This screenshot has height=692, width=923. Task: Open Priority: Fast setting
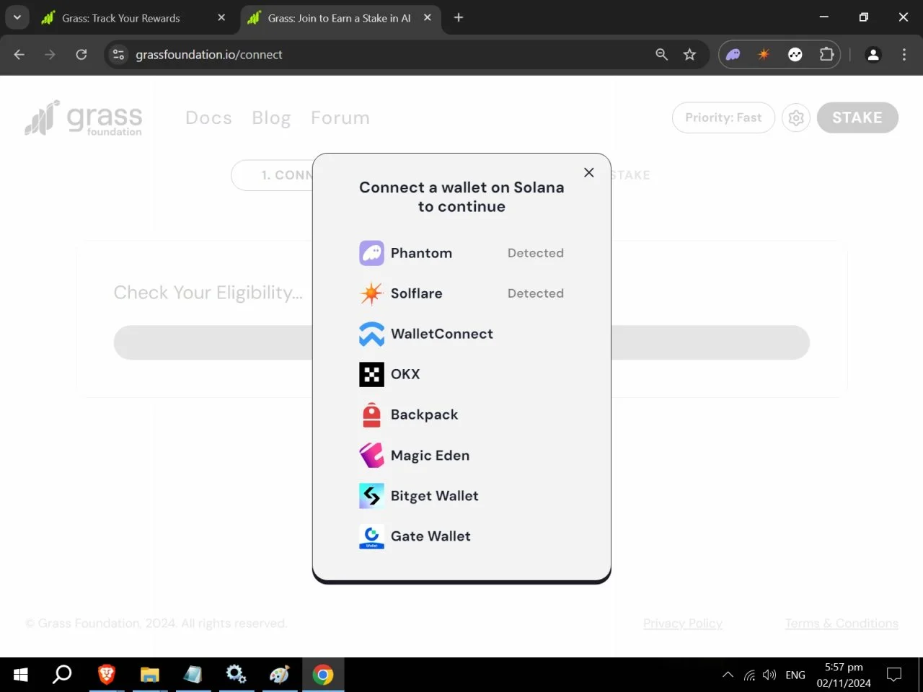pos(723,117)
